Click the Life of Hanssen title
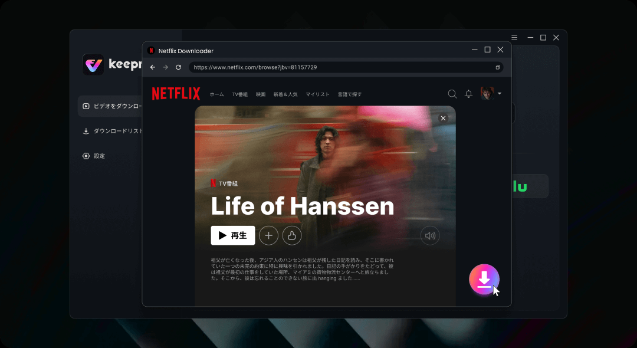 point(302,206)
